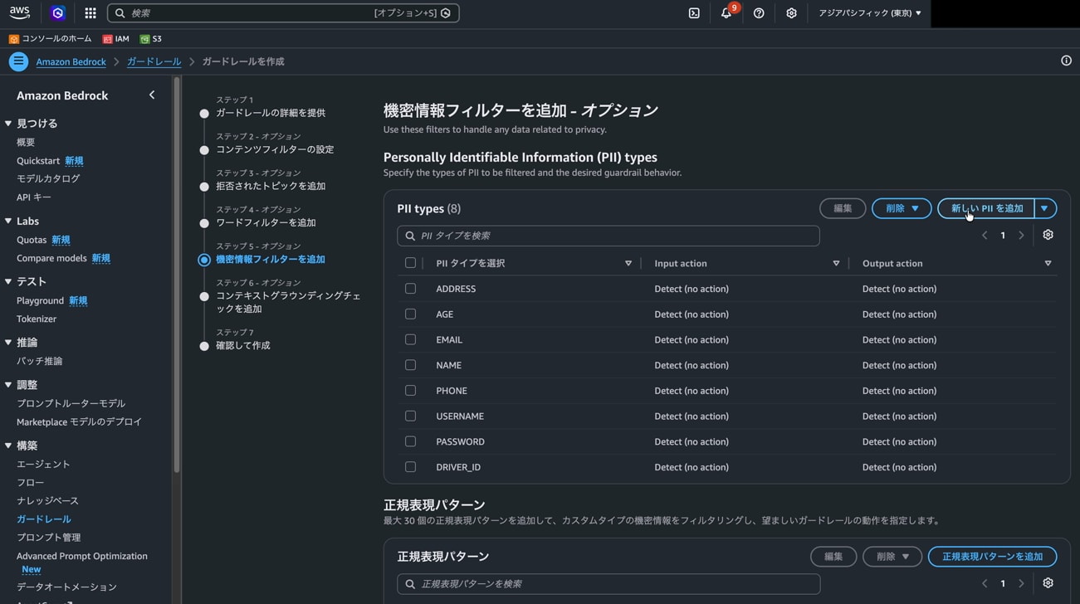Screen dimensions: 1080x604
Task: Collapse the Amazon Bedrock sidebar arrow
Action: pyautogui.click(x=152, y=95)
